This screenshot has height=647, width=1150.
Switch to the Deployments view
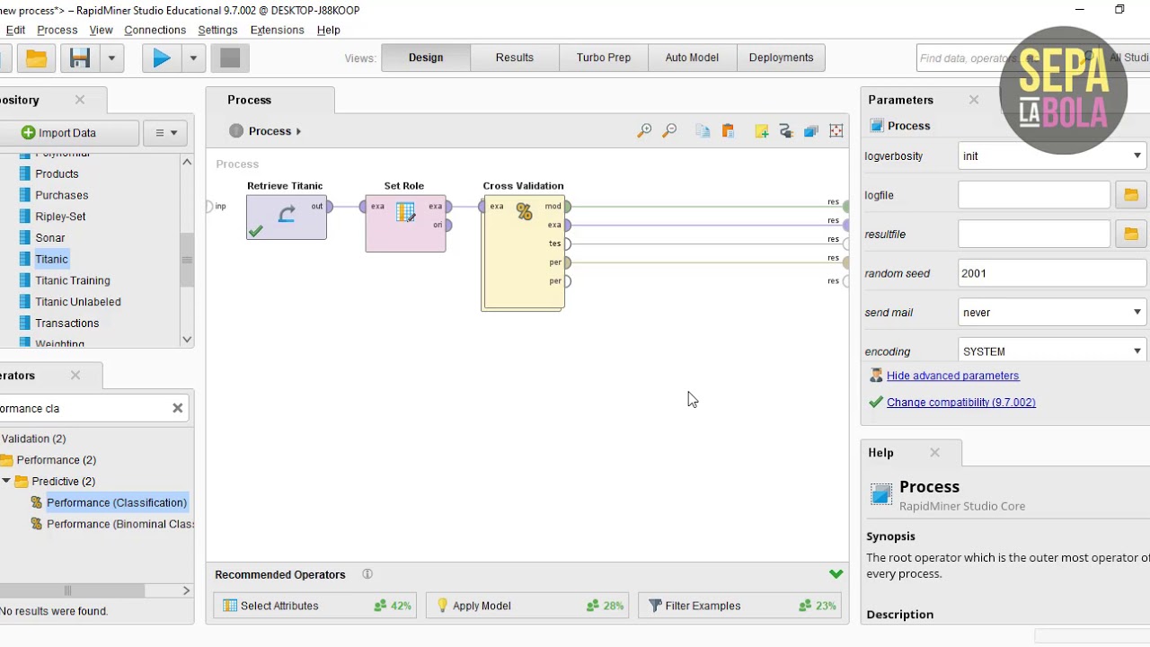(x=781, y=58)
